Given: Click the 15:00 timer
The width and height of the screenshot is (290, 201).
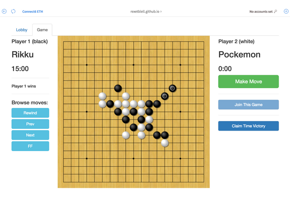Looking at the screenshot, I should (20, 69).
